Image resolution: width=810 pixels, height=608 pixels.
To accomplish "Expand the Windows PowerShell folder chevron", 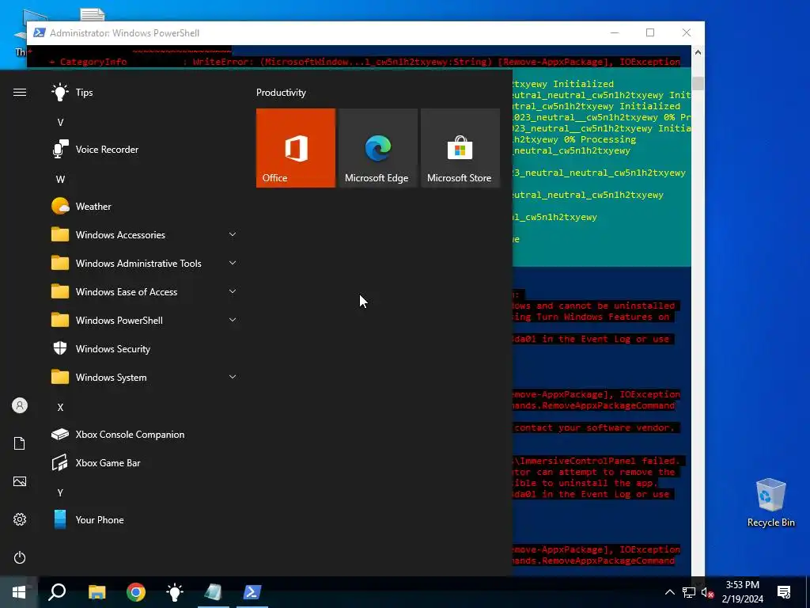I will coord(233,320).
